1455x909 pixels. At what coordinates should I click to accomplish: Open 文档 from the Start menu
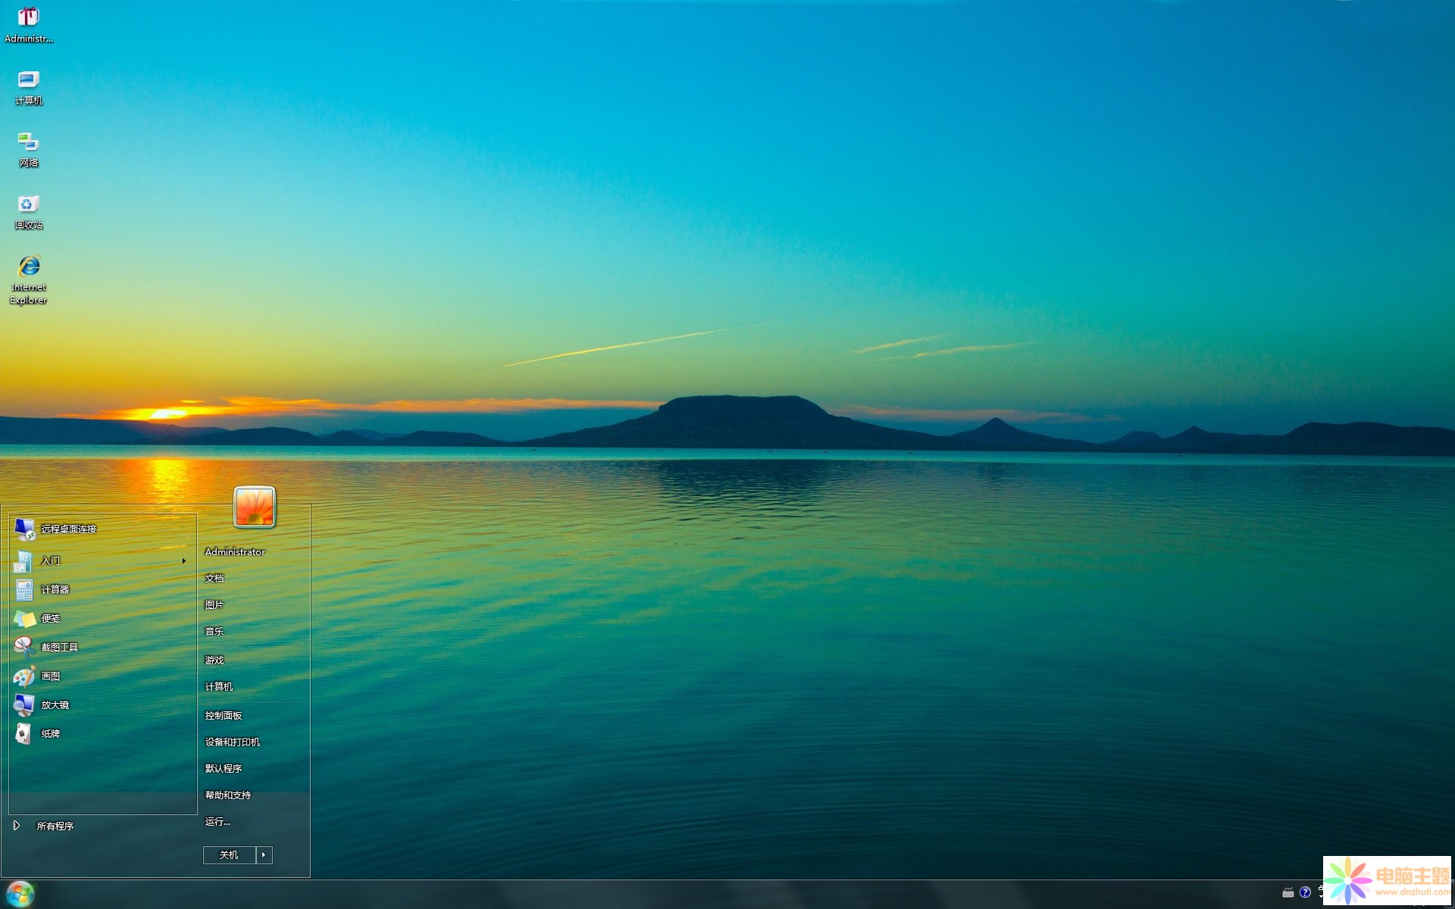tap(214, 578)
